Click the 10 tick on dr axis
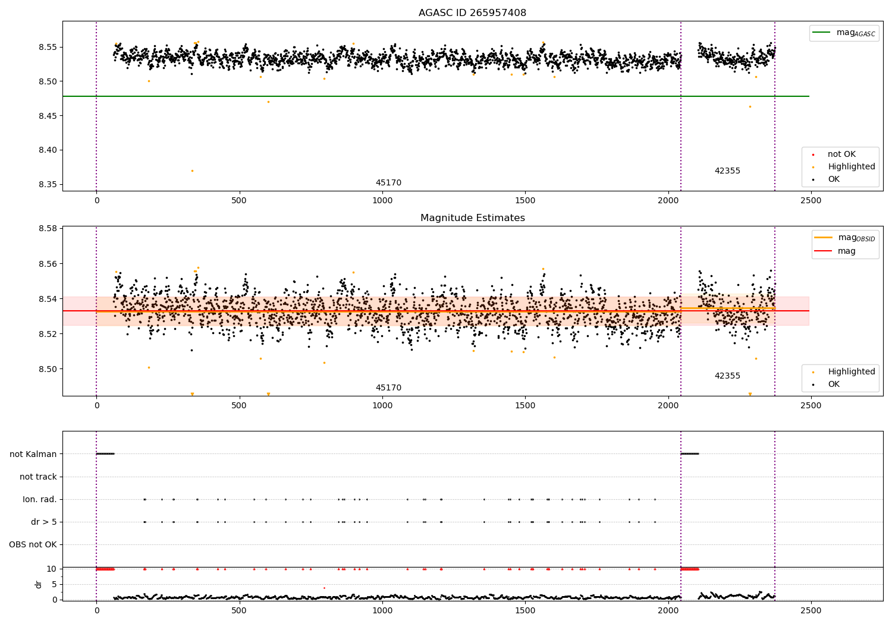 click(x=52, y=569)
